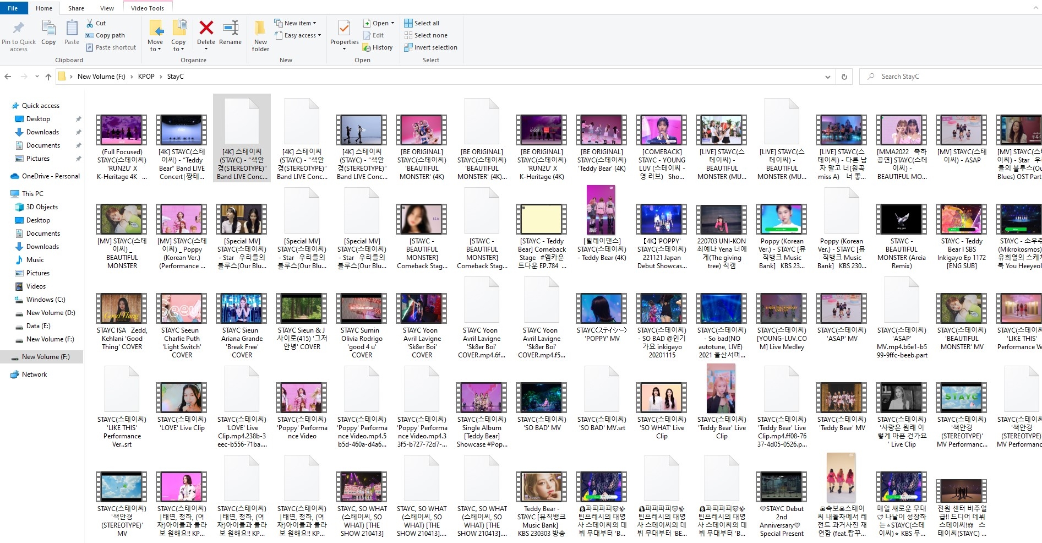
Task: Select STAYC 'POPPY' MV video
Action: (x=602, y=317)
